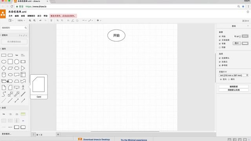Toggle the 网格 (grid) checkbox

[x=220, y=36]
